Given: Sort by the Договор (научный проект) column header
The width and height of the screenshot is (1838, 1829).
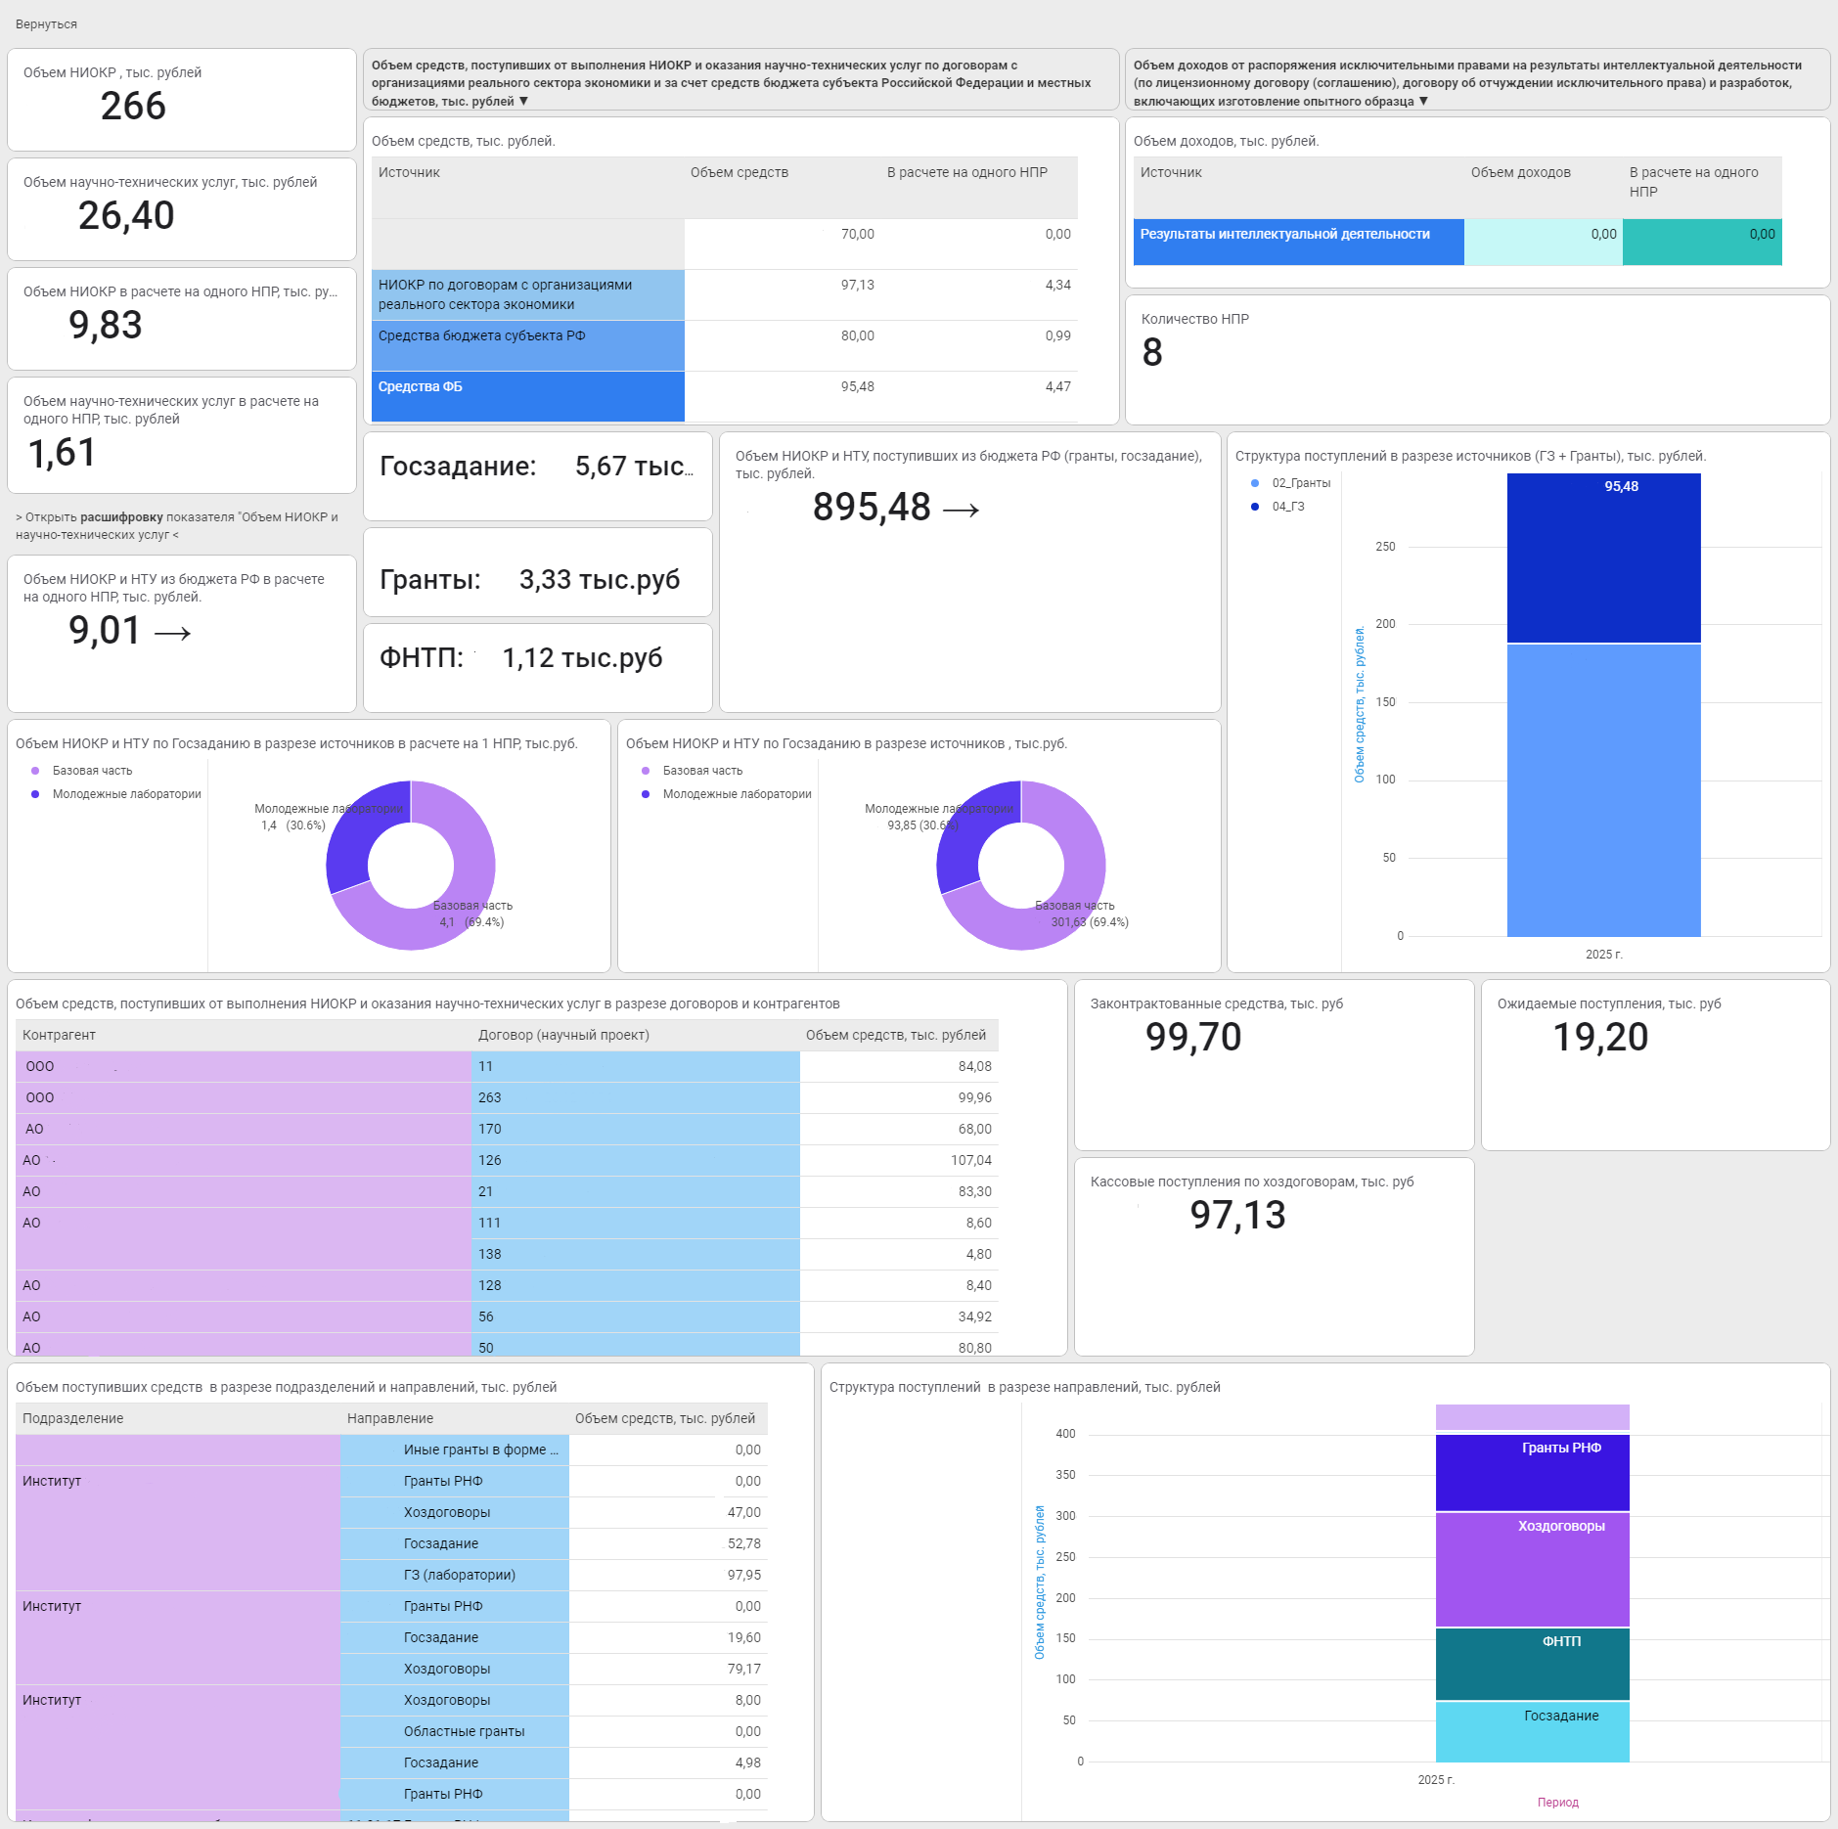Looking at the screenshot, I should pos(563,1035).
